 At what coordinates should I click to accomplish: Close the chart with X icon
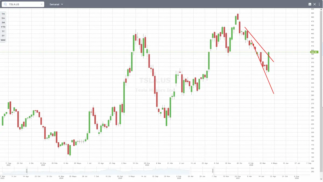pyautogui.click(x=315, y=4)
